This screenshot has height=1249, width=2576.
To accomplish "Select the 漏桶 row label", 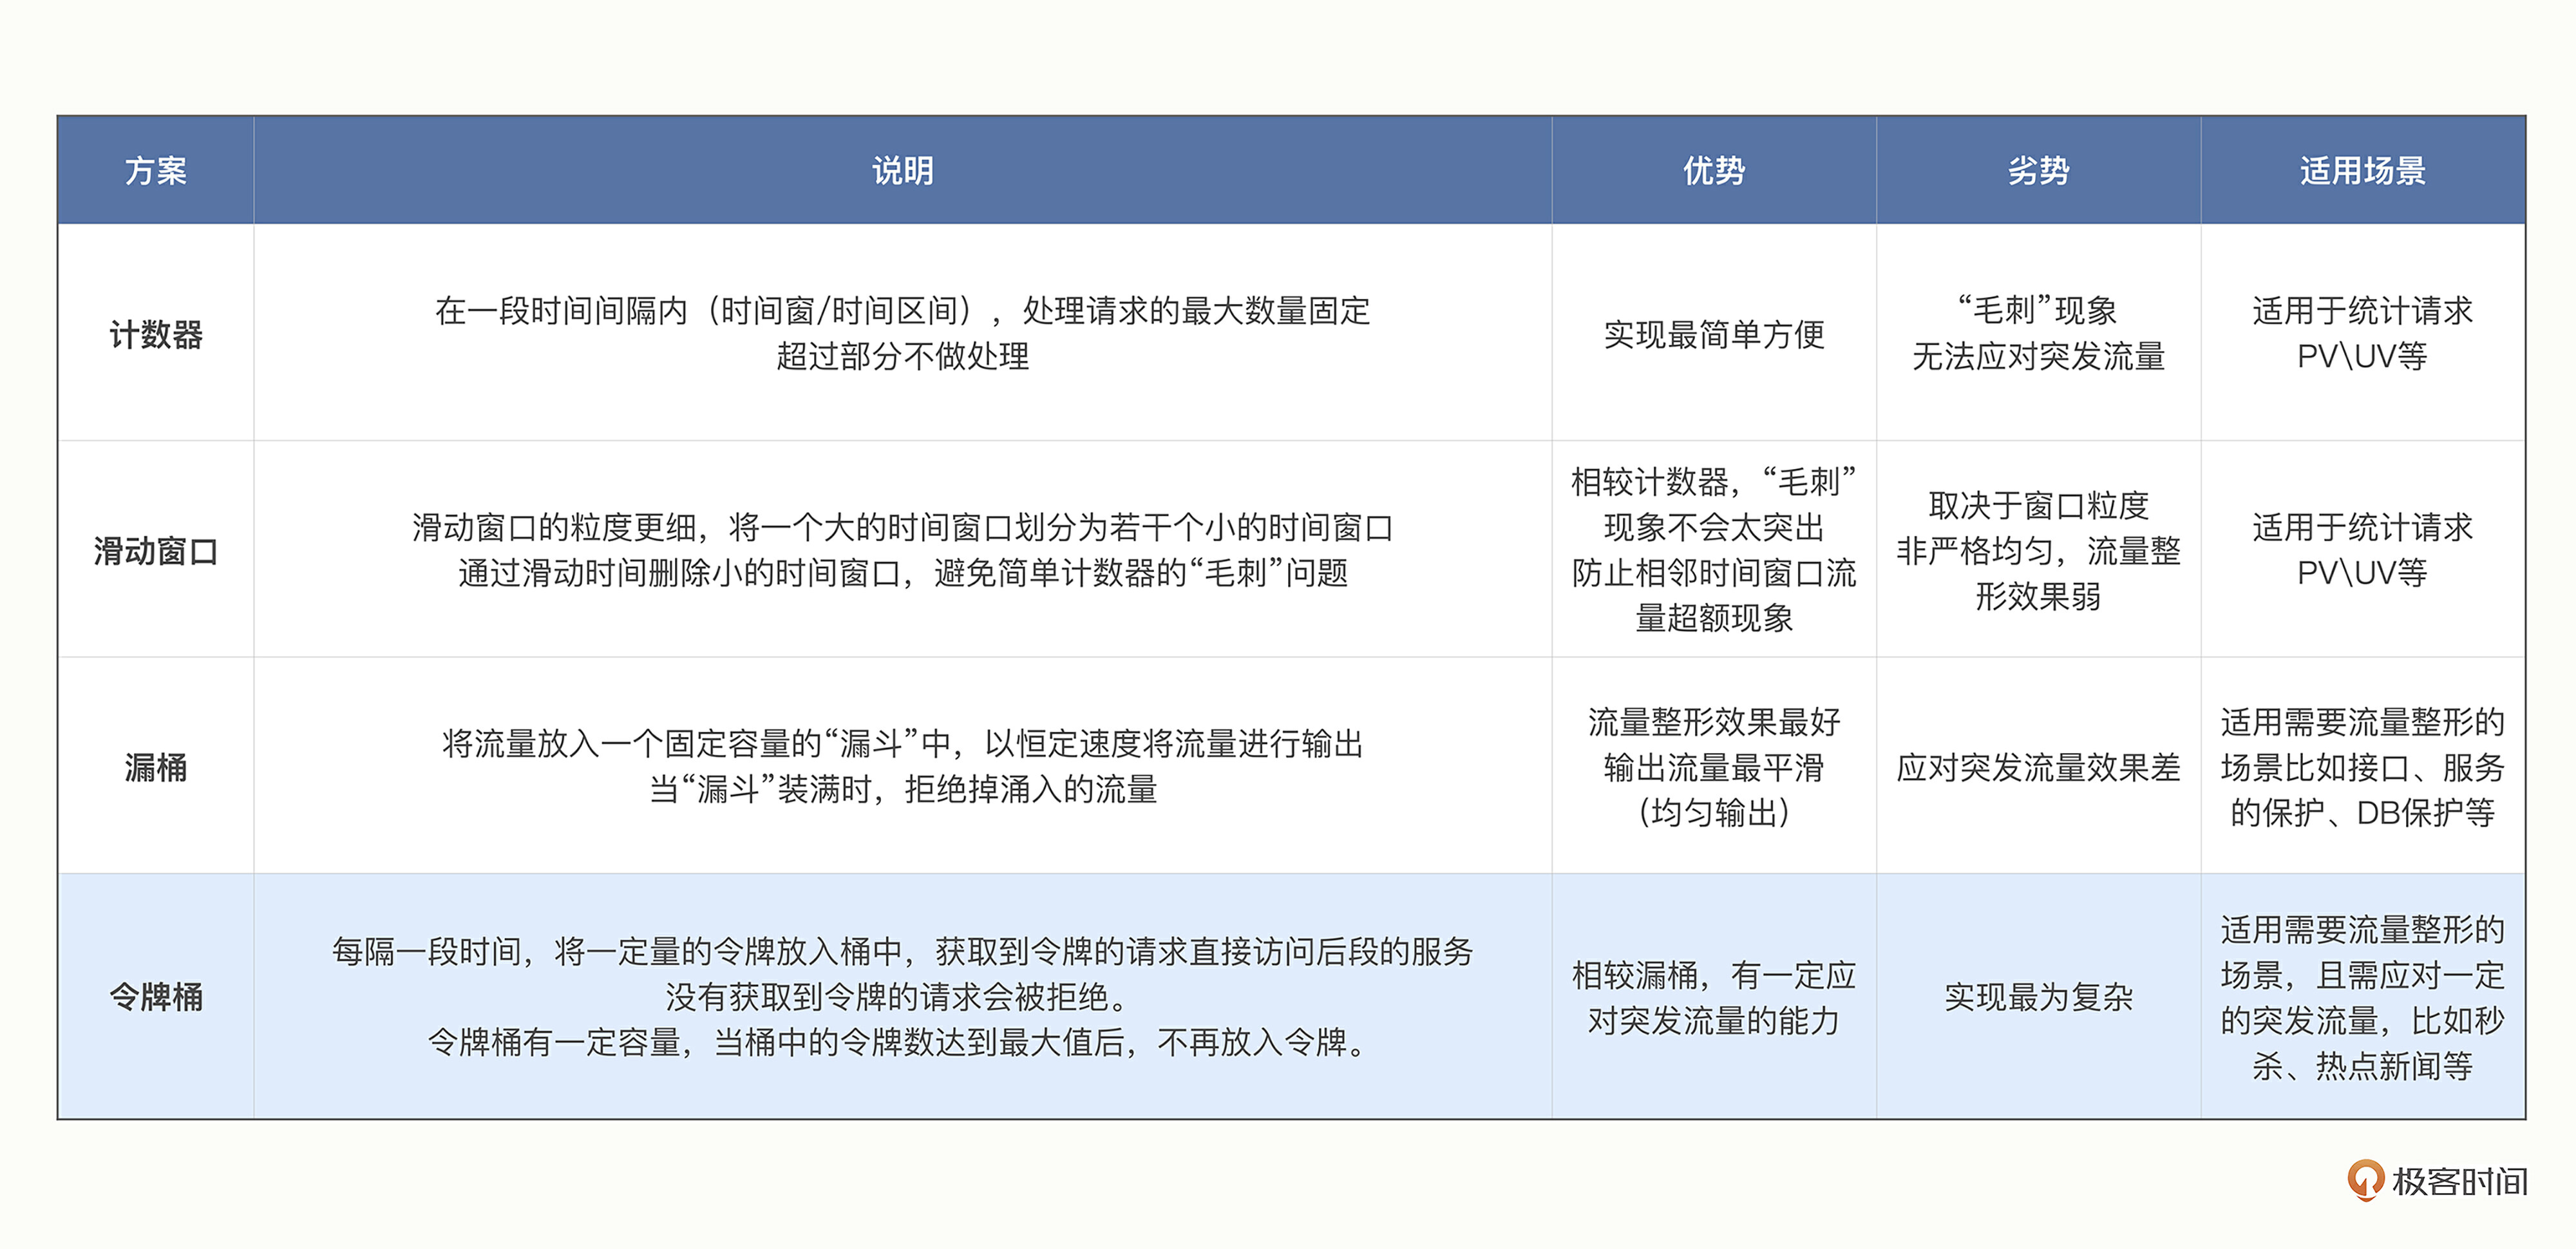I will coord(155,767).
